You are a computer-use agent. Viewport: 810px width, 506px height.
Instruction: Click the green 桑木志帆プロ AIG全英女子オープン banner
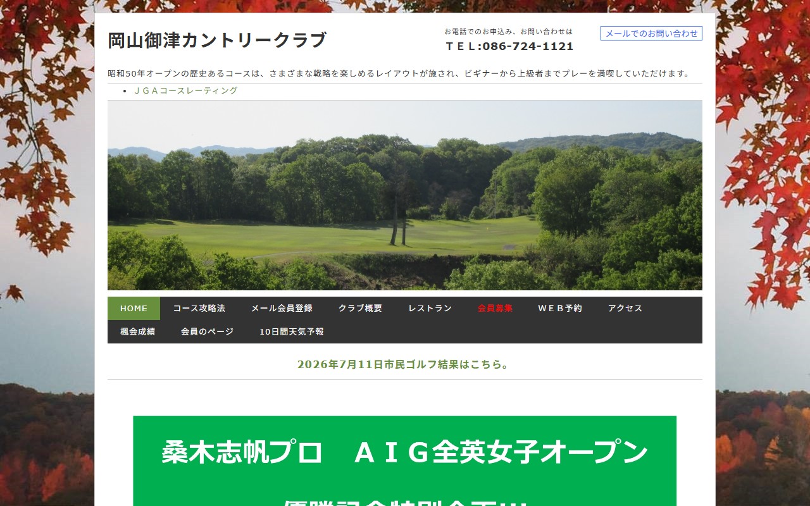(x=405, y=461)
